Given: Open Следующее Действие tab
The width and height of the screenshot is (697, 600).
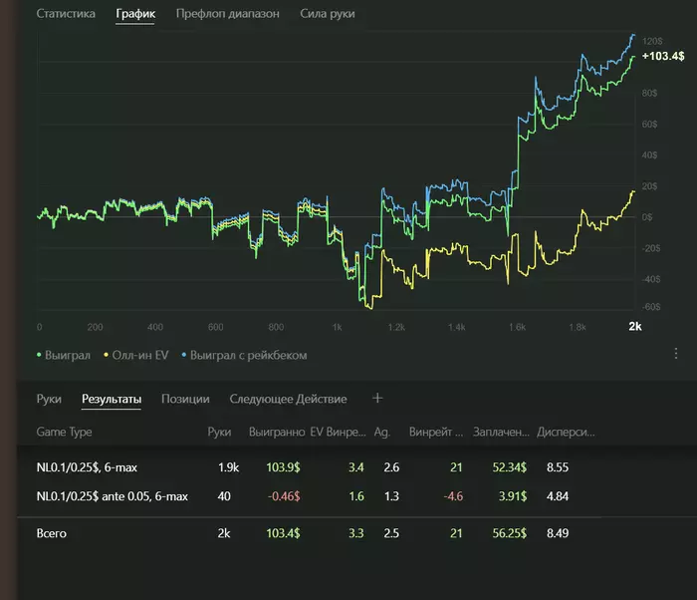Looking at the screenshot, I should pyautogui.click(x=288, y=399).
